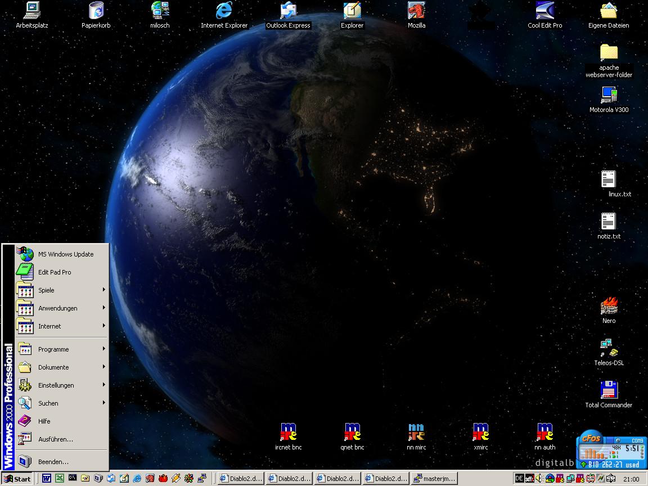This screenshot has width=648, height=486.
Task: Click the 21:00 taskbar clock
Action: click(x=632, y=479)
